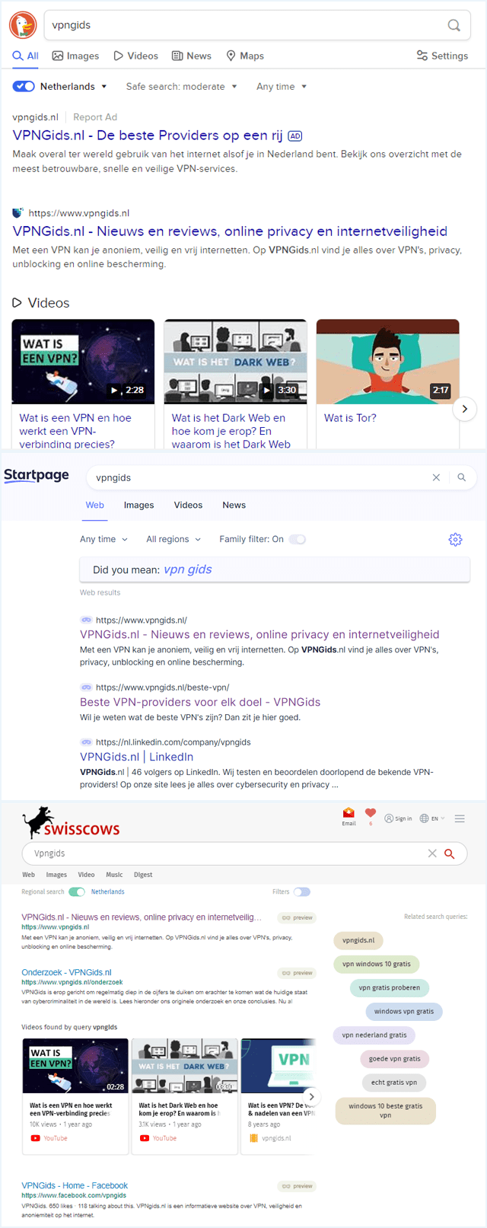Click the vpngids.nl favicon in DuckDuckGo result
Image resolution: width=487 pixels, height=1228 pixels.
coord(18,213)
